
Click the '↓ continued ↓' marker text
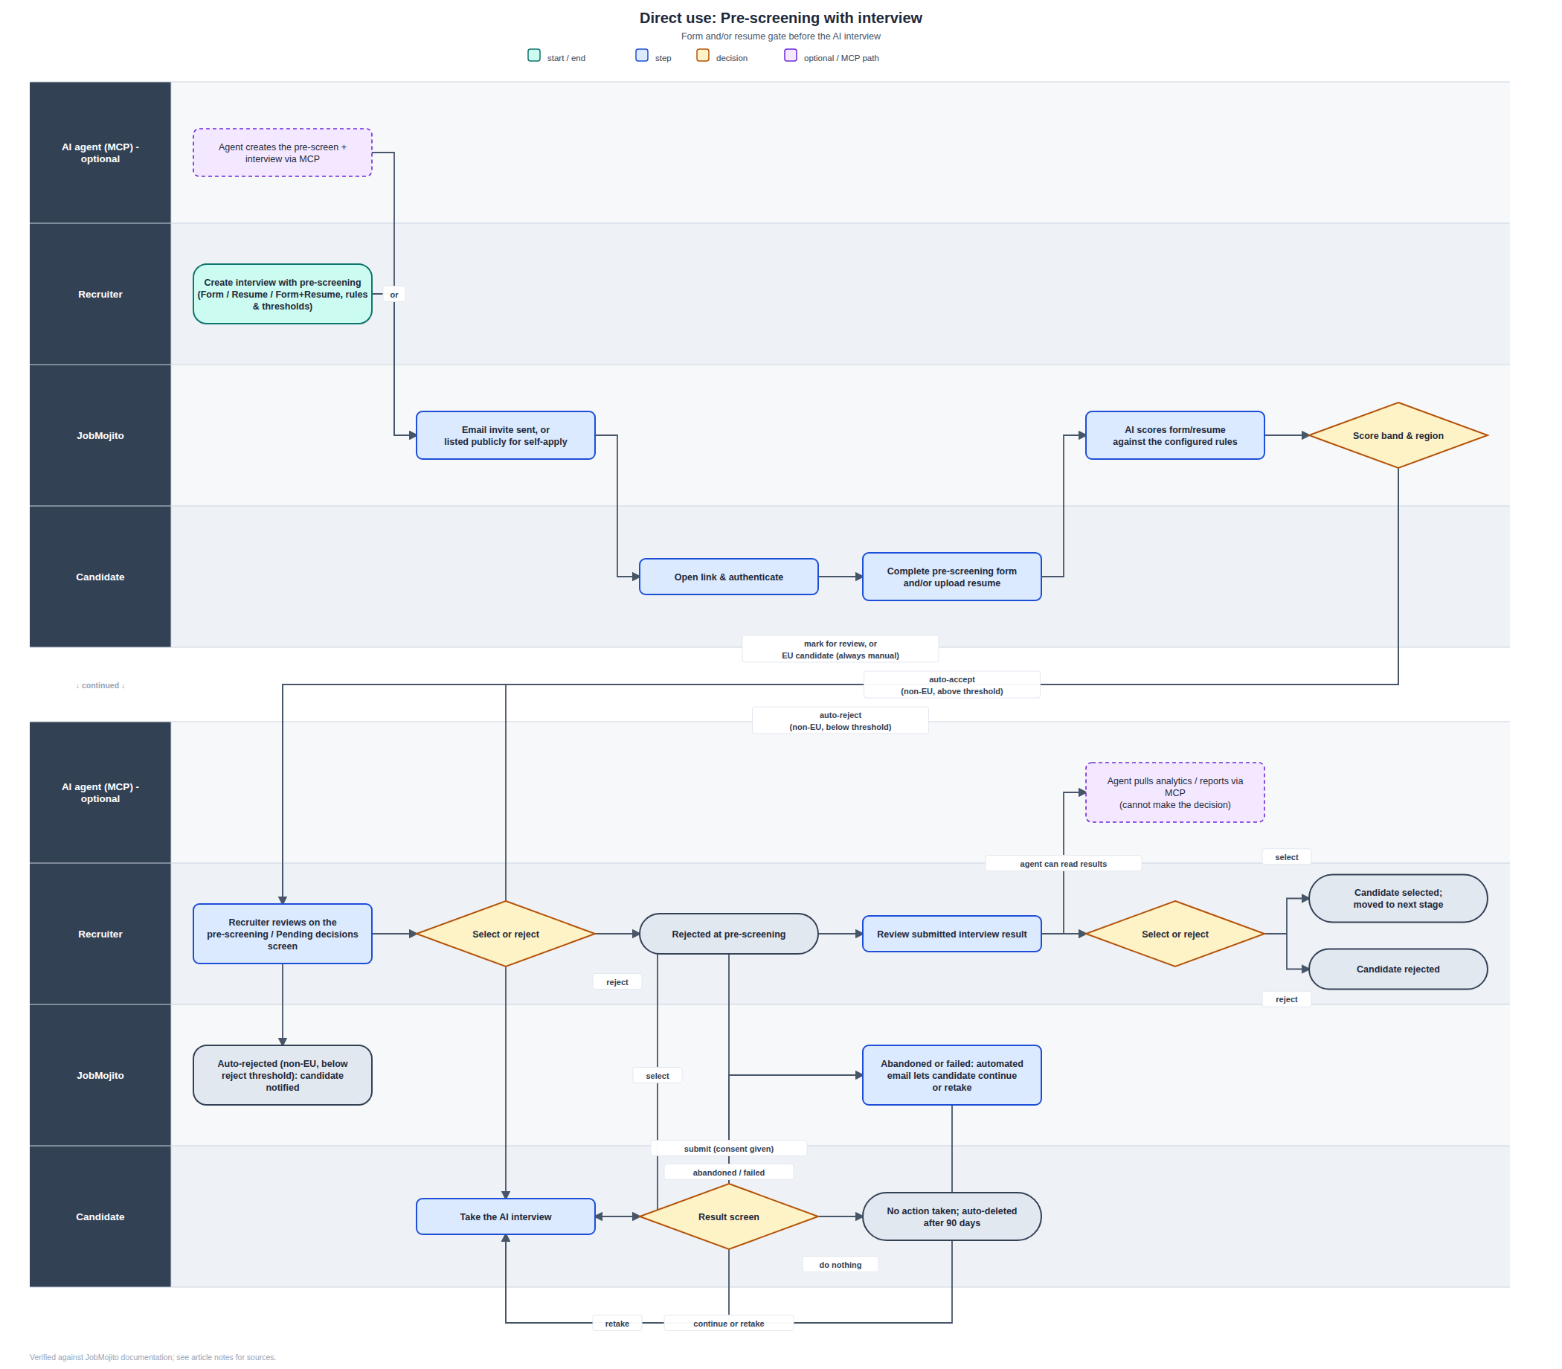tap(100, 685)
